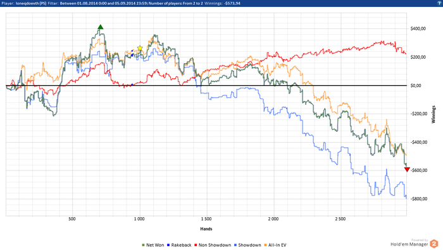The width and height of the screenshot is (443, 250).
Task: Toggle the Showdown legend entry
Action: tap(247, 245)
